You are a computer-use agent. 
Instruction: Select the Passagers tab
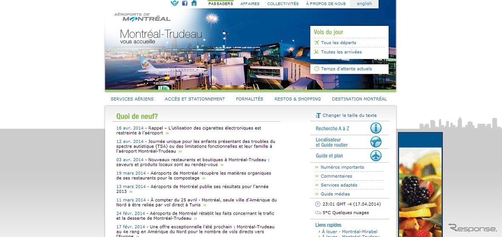220,4
